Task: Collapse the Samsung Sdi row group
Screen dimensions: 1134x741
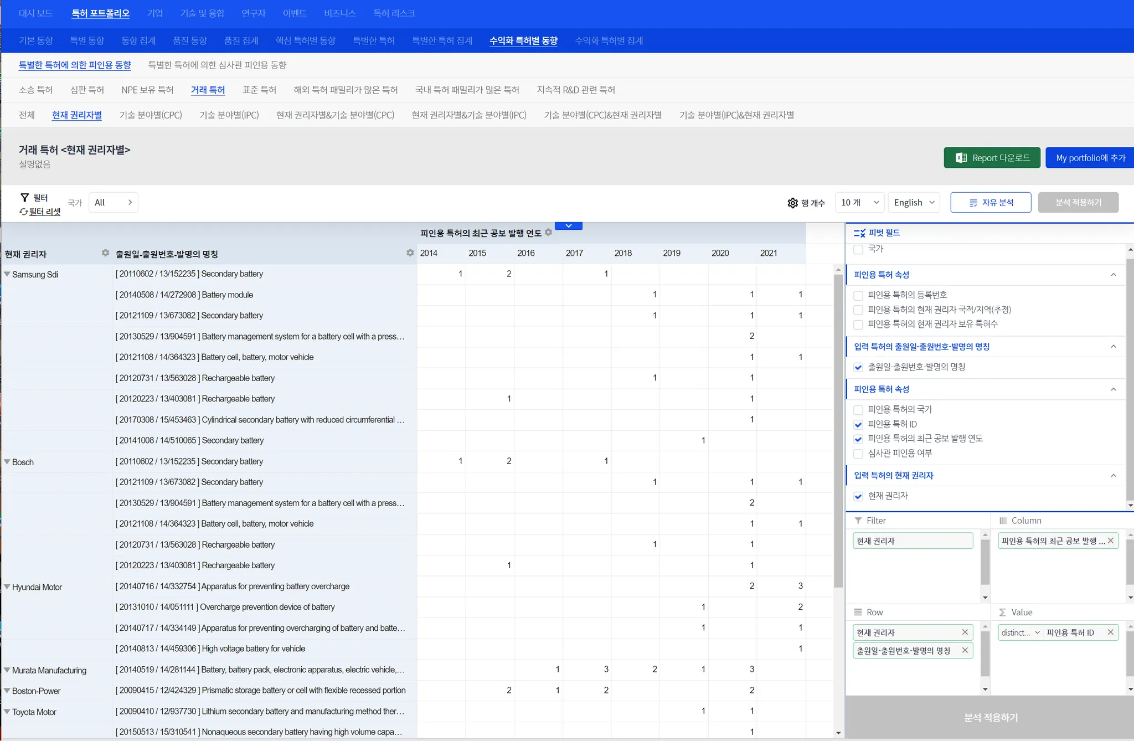Action: (7, 274)
